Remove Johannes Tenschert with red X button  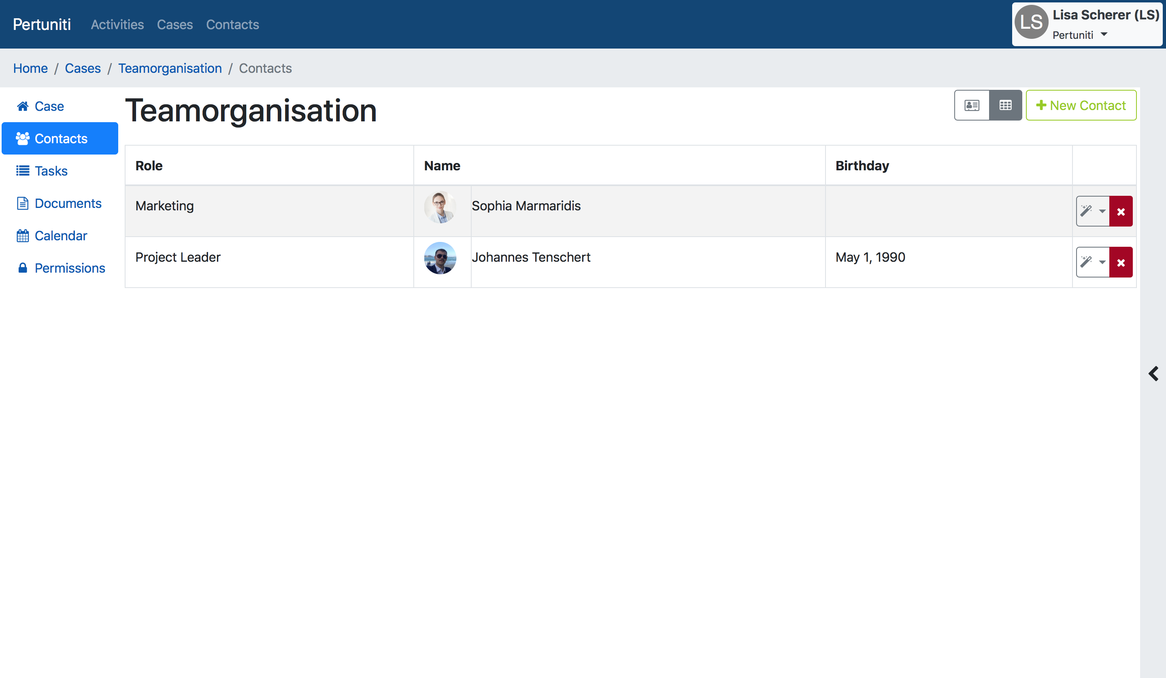tap(1121, 262)
